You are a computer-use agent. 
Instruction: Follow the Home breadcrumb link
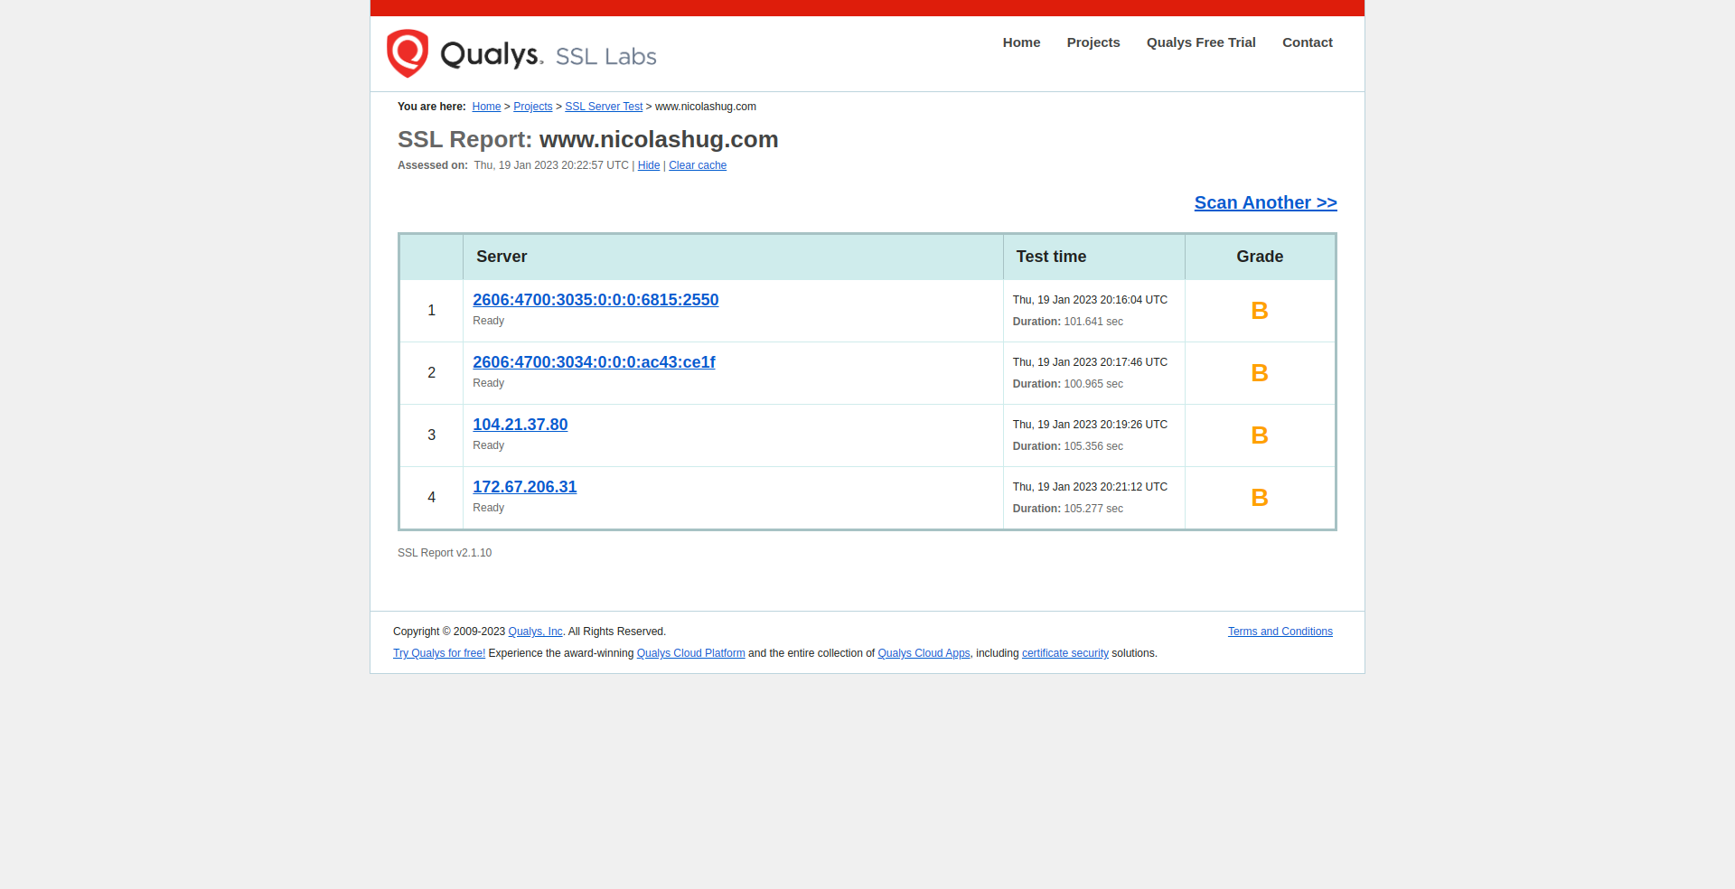(x=486, y=107)
